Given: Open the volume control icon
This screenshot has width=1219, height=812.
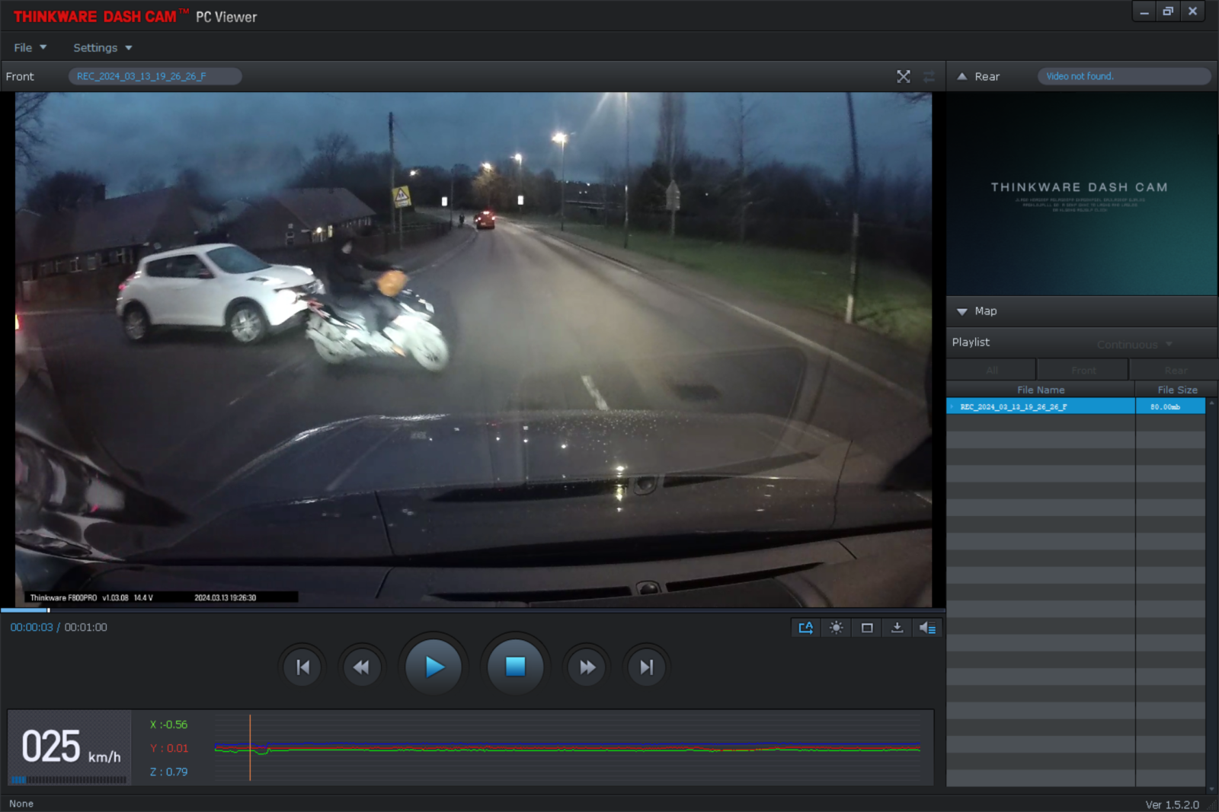Looking at the screenshot, I should click(x=927, y=628).
